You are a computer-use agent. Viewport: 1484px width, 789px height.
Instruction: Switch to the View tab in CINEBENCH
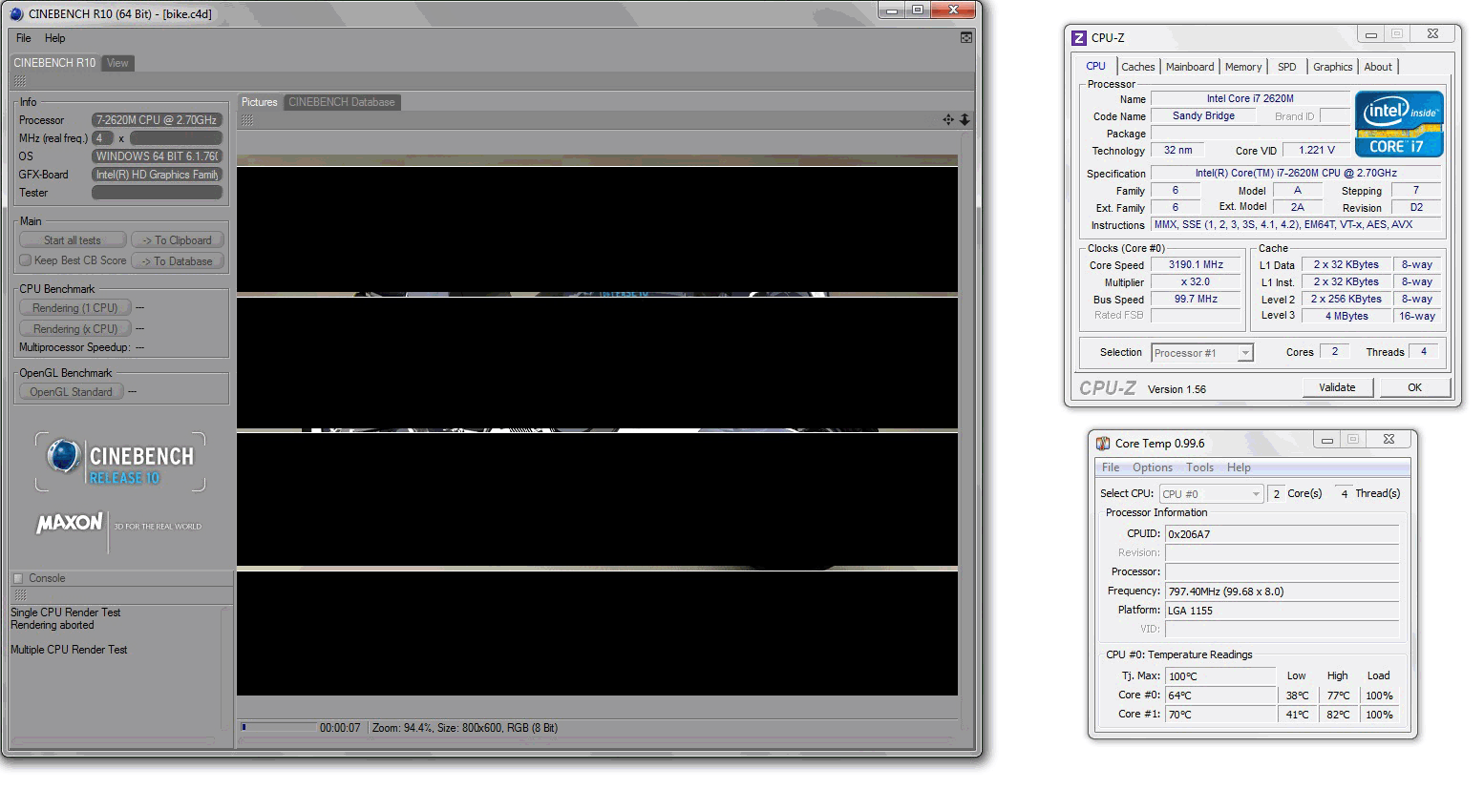point(117,63)
